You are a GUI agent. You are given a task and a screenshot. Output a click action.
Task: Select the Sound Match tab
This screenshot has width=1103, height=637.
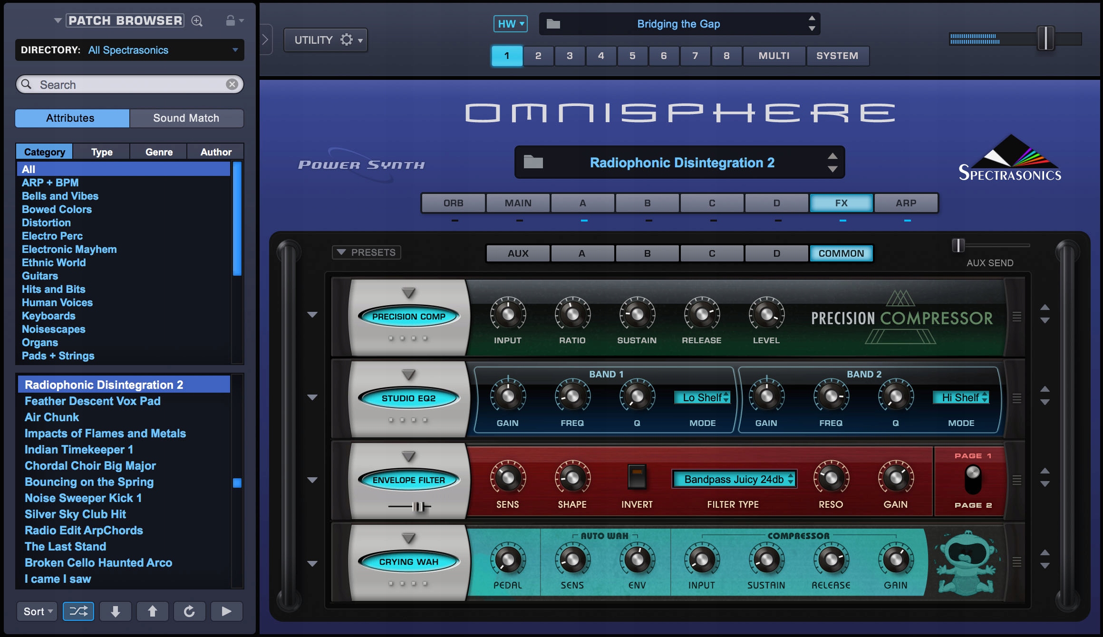186,118
